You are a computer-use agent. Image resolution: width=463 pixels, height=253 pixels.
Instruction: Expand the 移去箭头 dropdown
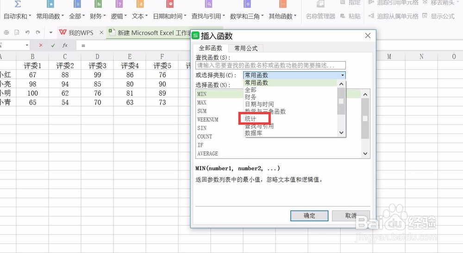[457, 2]
